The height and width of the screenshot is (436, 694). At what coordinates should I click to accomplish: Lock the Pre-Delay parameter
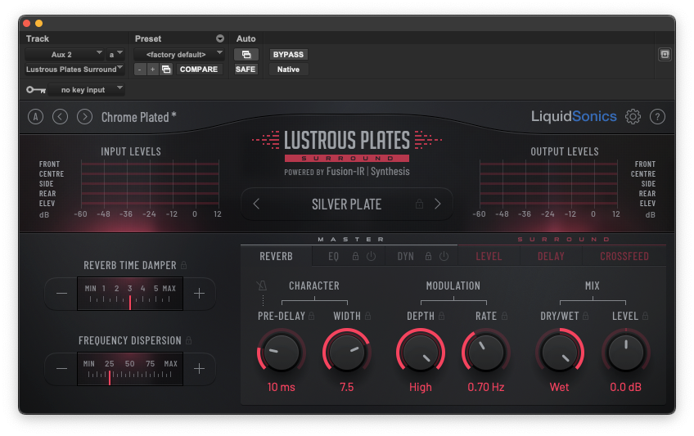click(x=312, y=316)
